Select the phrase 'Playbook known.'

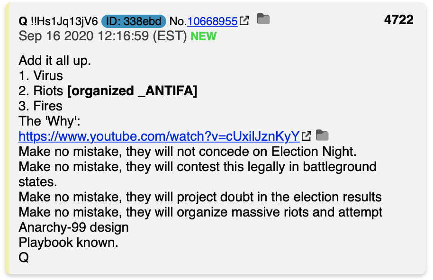click(x=68, y=243)
